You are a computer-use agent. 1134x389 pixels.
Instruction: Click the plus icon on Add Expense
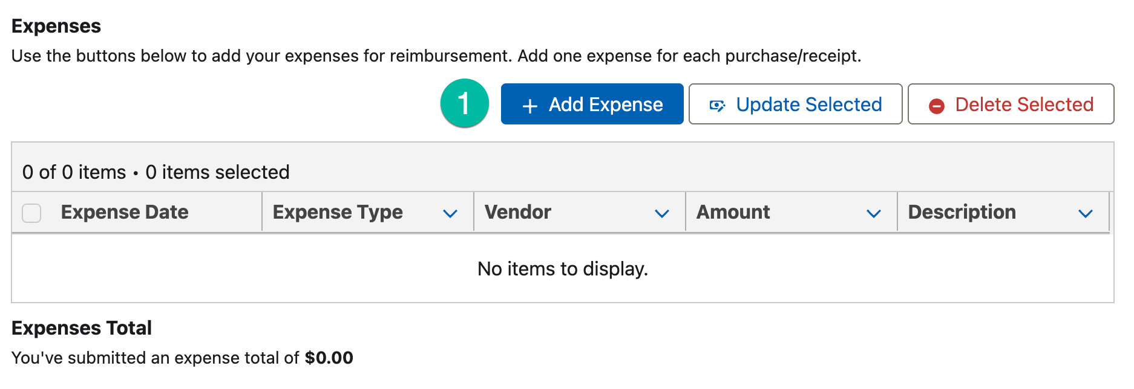529,106
